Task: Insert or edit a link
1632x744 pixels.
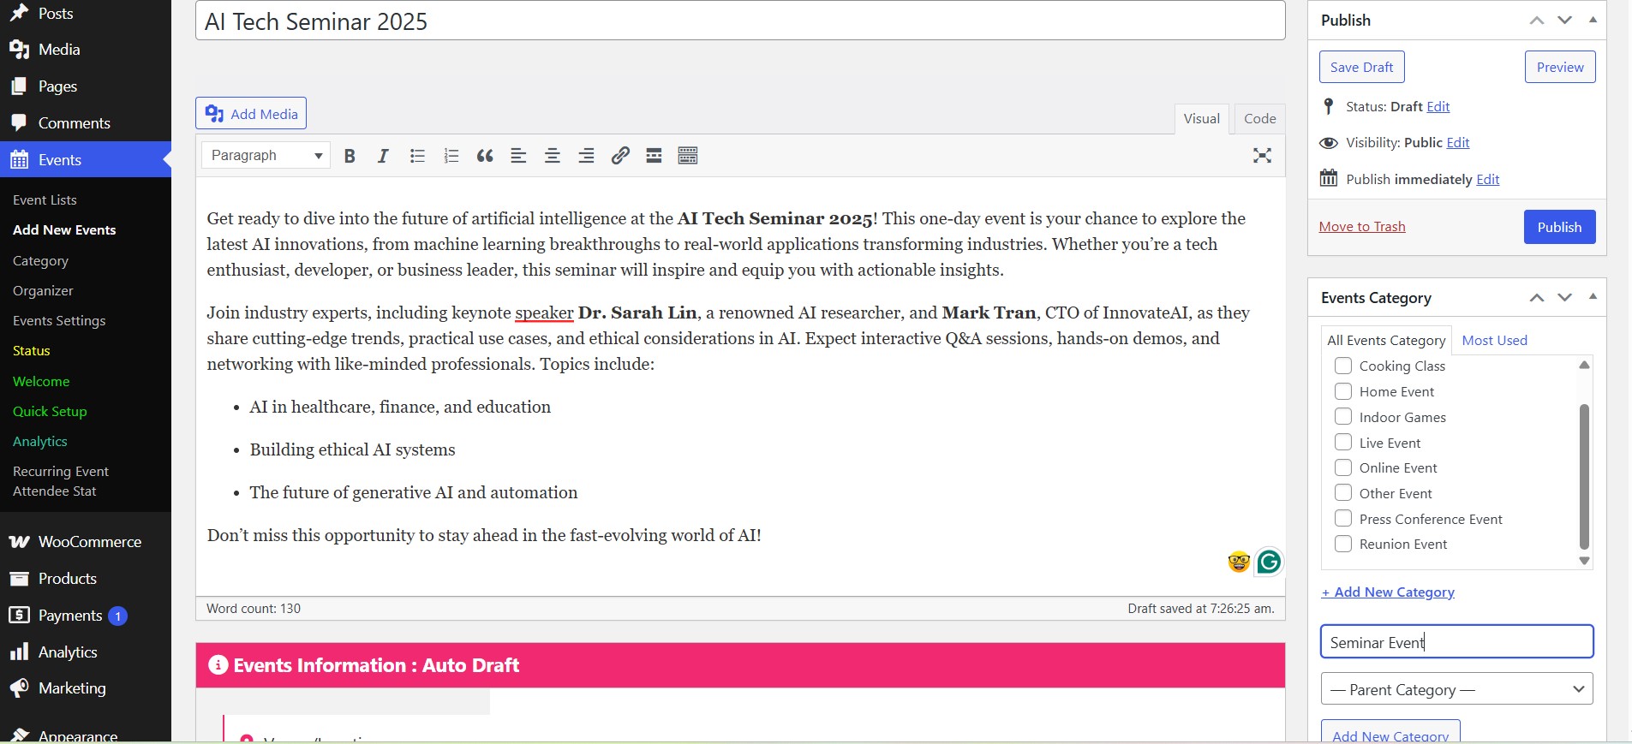Action: 620,156
